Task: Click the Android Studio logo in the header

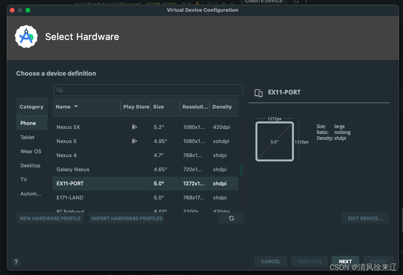Action: pyautogui.click(x=26, y=36)
